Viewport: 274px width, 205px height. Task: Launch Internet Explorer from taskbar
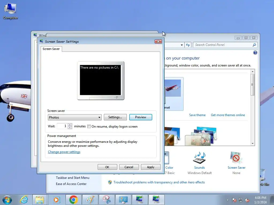click(x=24, y=200)
